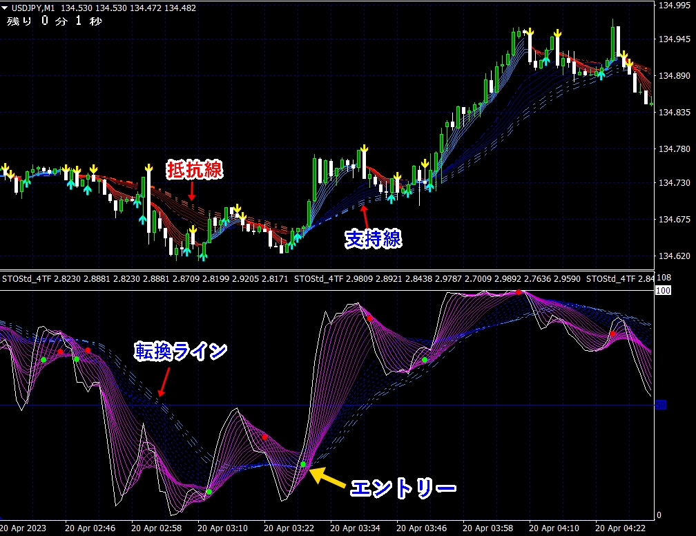Image resolution: width=696 pixels, height=536 pixels.
Task: Click the 100 level label on the indicator scale
Action: 663,290
